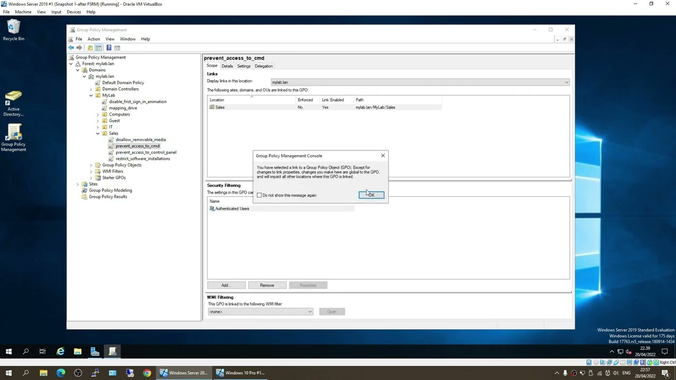
Task: Collapse the Forest: mylab.lan node
Action: coord(71,64)
